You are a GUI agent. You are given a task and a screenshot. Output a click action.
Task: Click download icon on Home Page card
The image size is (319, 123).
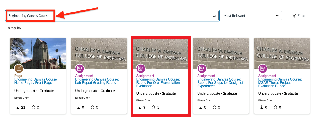[18, 107]
